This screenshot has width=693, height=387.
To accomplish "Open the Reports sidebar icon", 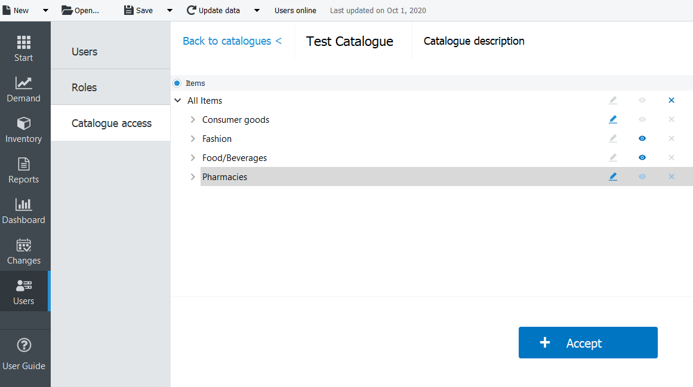I will (x=24, y=165).
